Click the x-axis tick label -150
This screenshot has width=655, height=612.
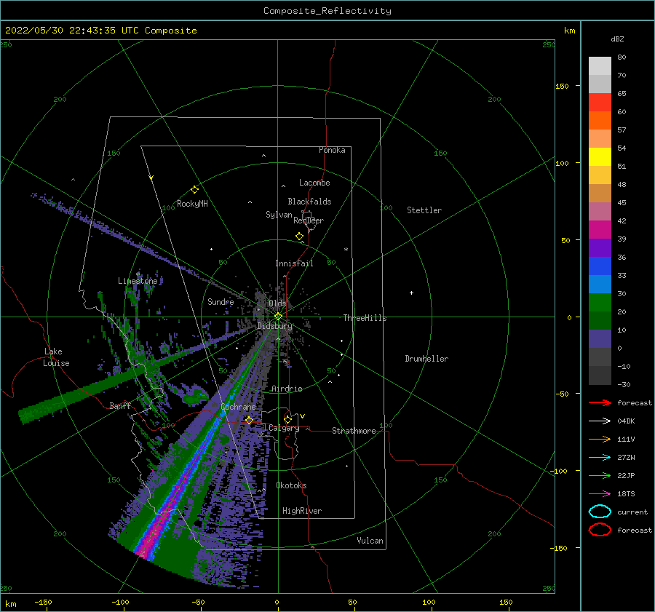[x=43, y=602]
